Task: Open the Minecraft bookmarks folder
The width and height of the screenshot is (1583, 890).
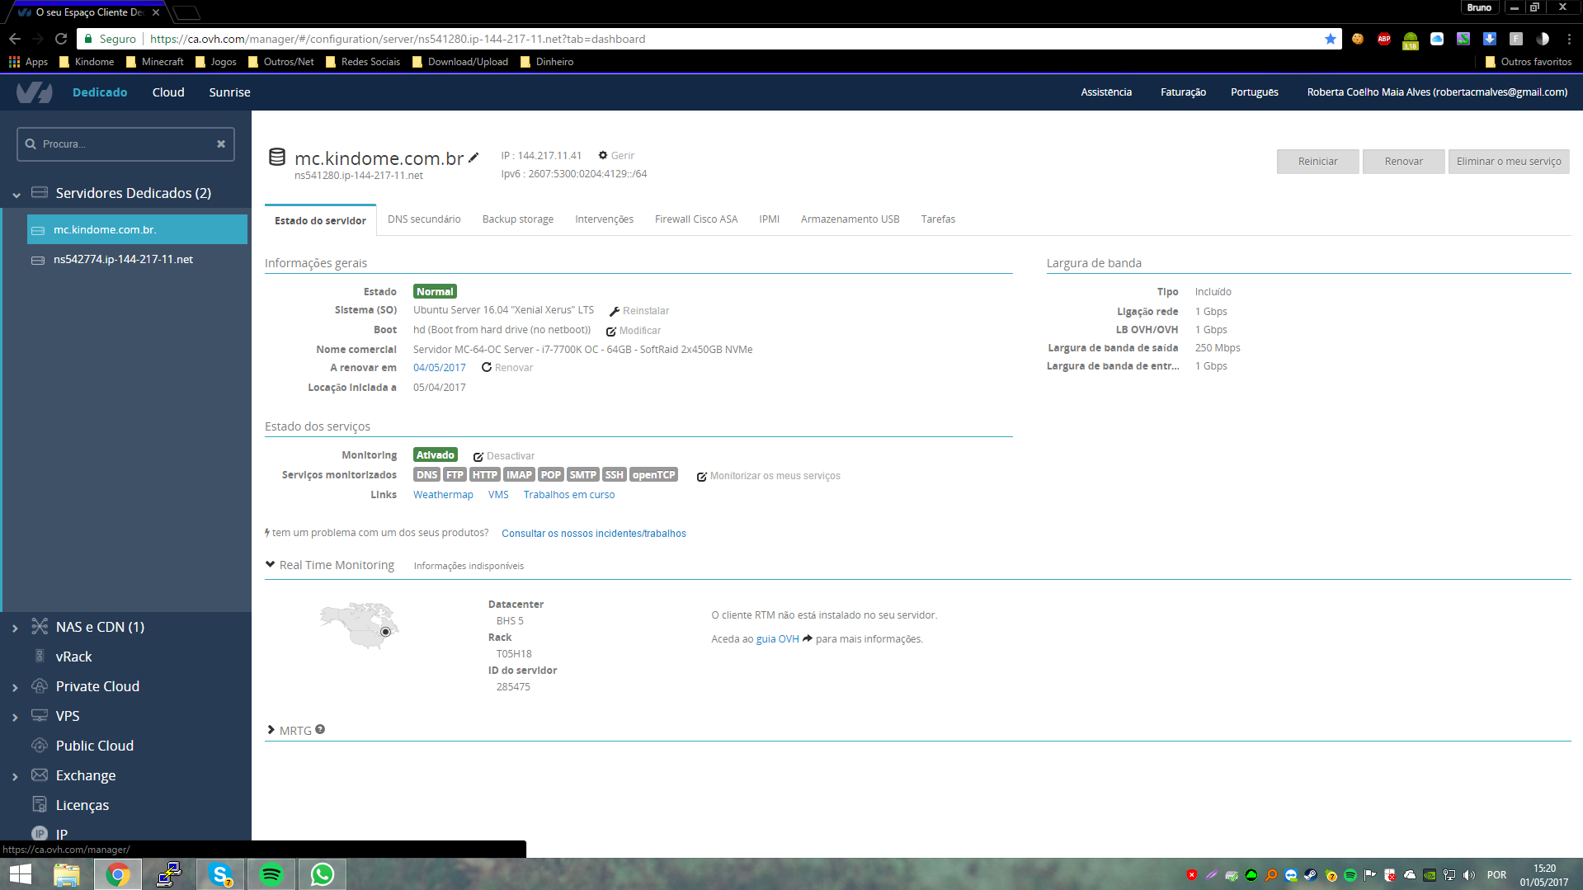Action: (x=154, y=62)
